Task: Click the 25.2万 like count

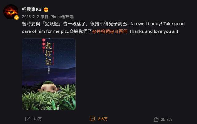Action: tap(167, 119)
